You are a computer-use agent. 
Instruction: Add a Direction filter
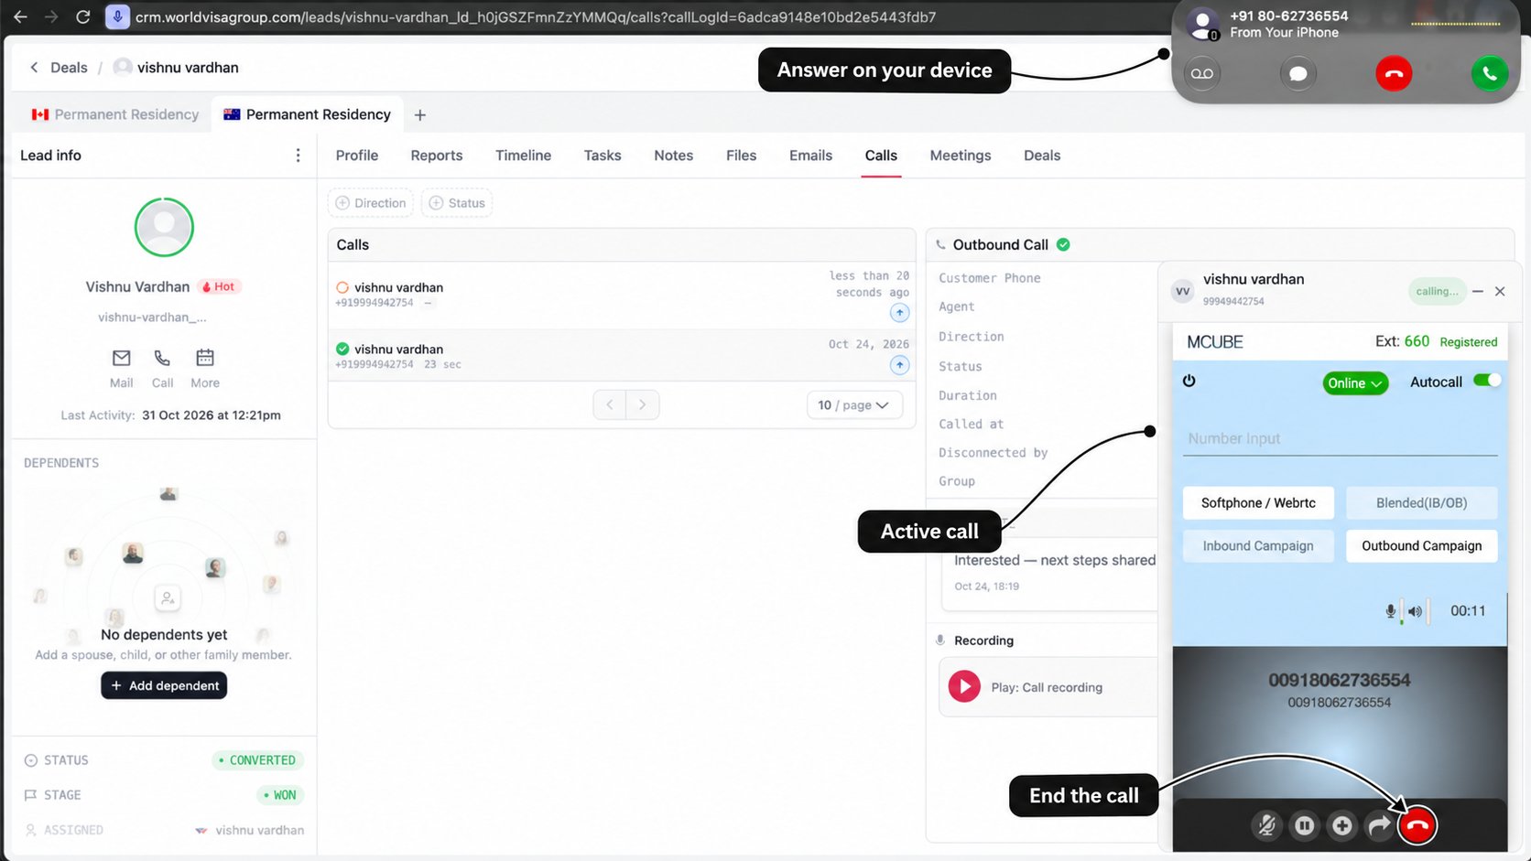(x=371, y=203)
